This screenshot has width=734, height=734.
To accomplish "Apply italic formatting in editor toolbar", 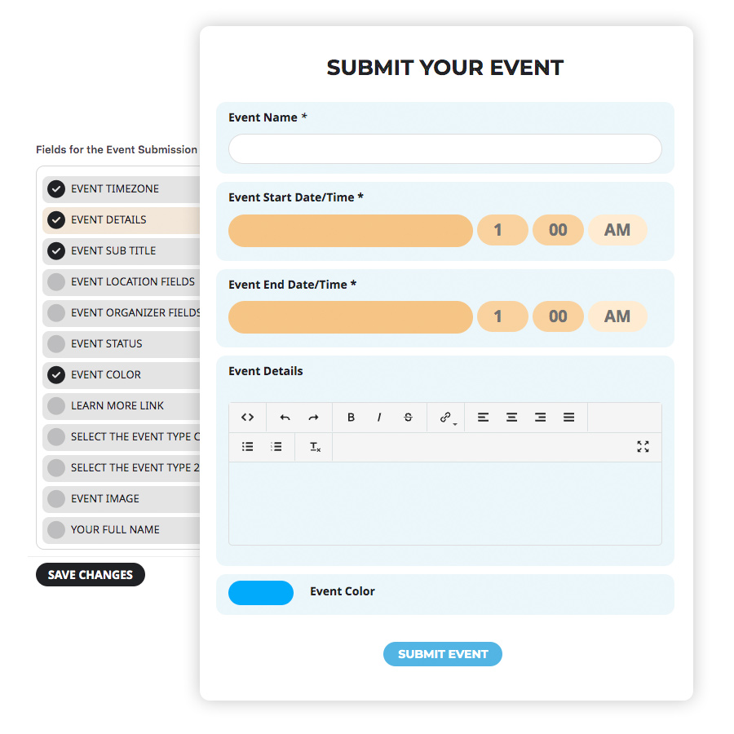I will (379, 417).
